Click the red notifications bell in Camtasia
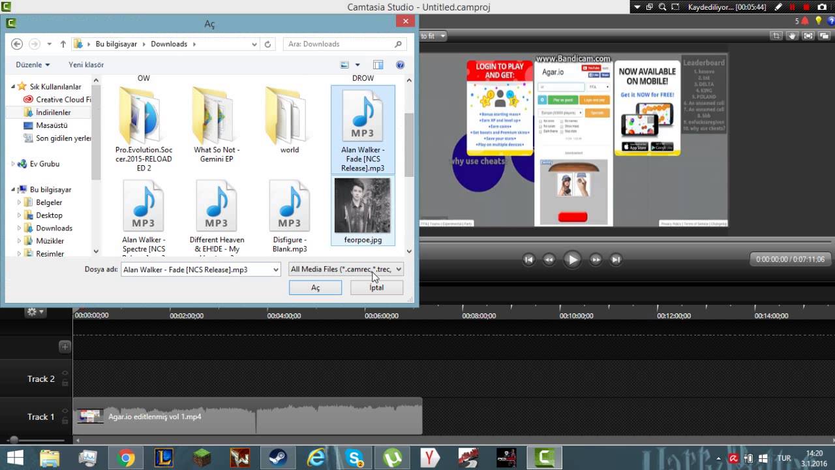This screenshot has width=835, height=470. pos(806,21)
